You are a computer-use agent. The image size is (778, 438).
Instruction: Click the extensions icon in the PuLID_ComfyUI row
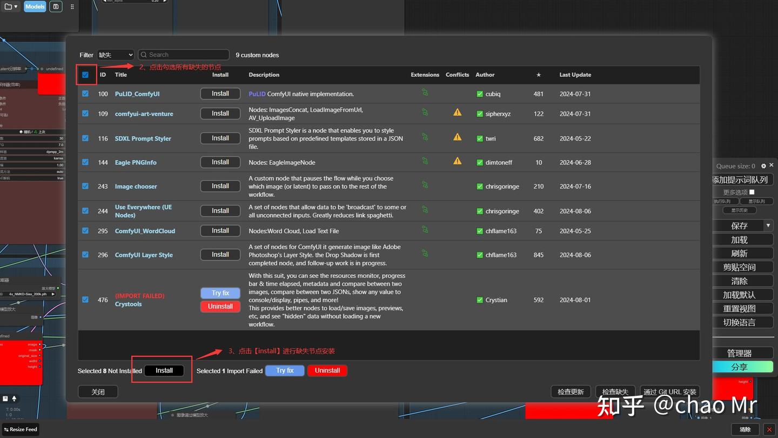click(425, 92)
